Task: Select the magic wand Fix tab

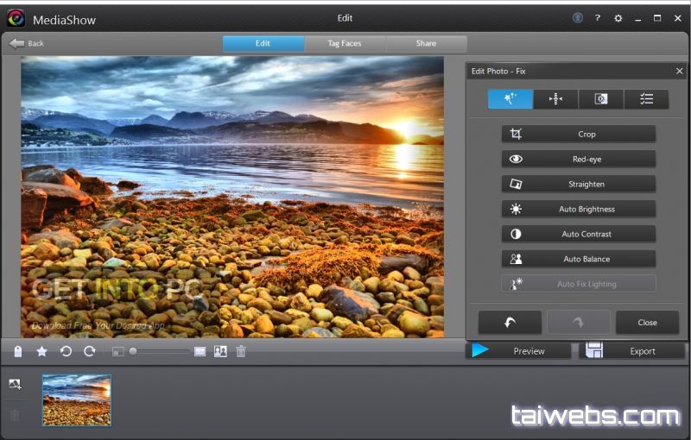Action: (x=510, y=99)
